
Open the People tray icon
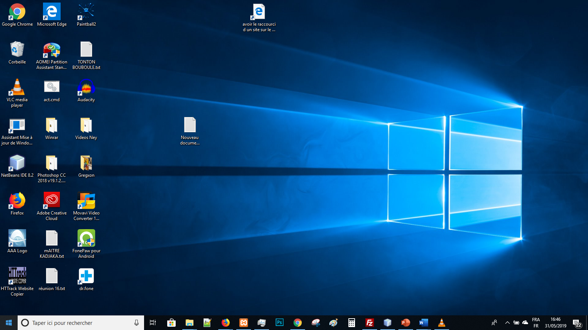(x=494, y=323)
